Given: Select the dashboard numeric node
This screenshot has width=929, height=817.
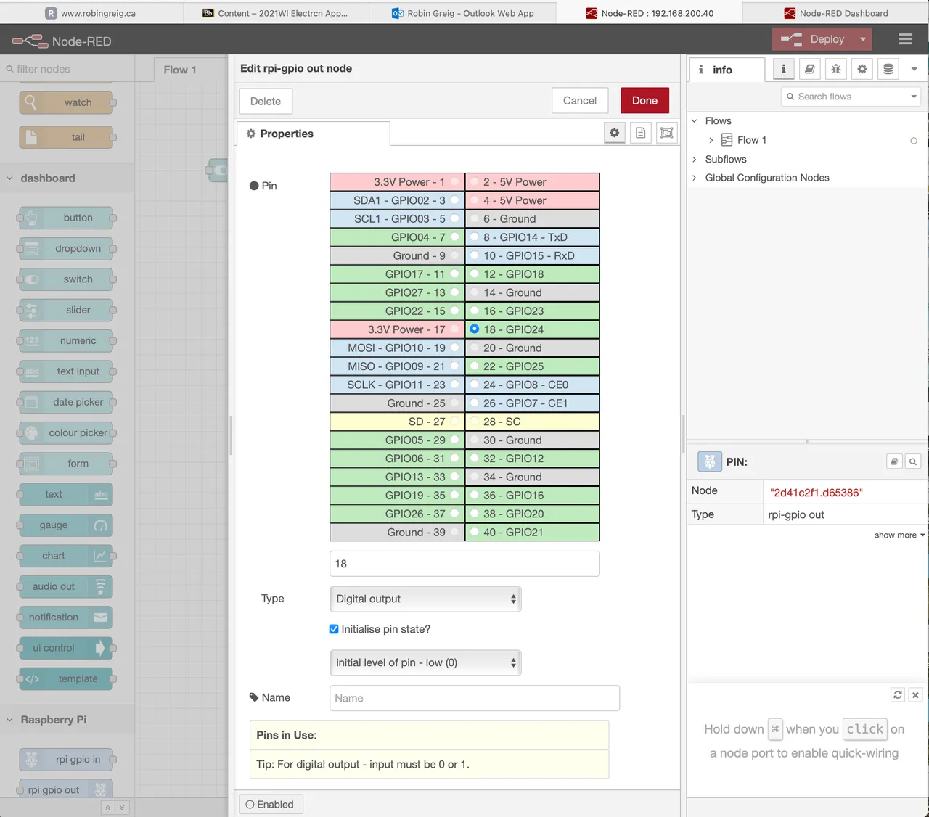Looking at the screenshot, I should pyautogui.click(x=66, y=340).
